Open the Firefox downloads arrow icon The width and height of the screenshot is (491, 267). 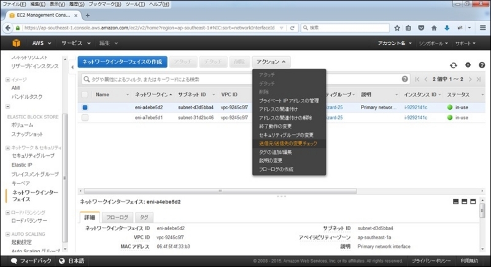(447, 28)
